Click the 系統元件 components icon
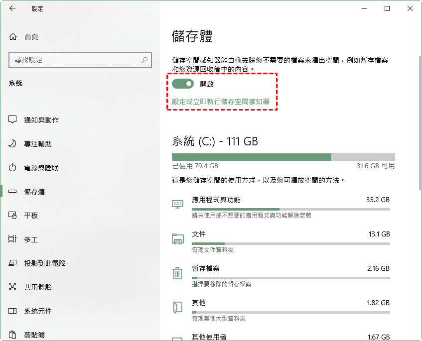This screenshot has height=341, width=422. pyautogui.click(x=12, y=311)
